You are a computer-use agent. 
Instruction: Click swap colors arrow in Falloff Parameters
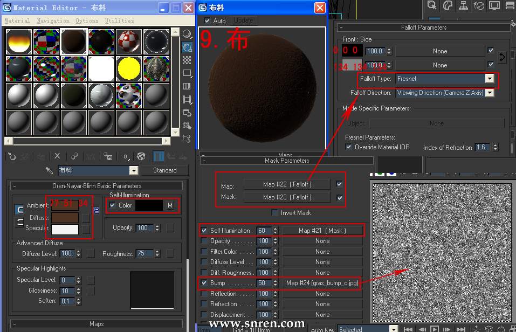[502, 57]
